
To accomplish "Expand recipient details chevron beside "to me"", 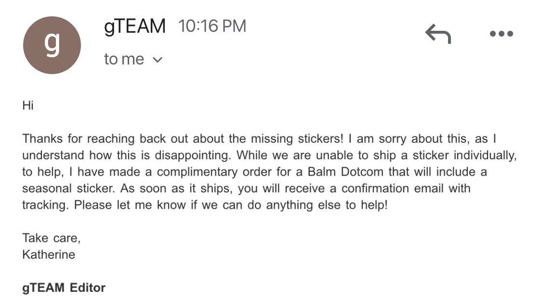I will pos(158,60).
